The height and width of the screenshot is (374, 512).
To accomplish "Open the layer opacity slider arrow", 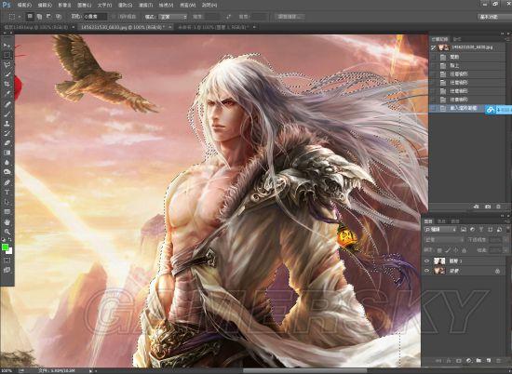I will point(505,240).
